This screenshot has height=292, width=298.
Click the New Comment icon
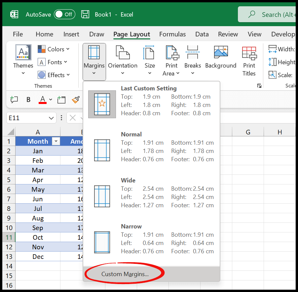(14, 100)
